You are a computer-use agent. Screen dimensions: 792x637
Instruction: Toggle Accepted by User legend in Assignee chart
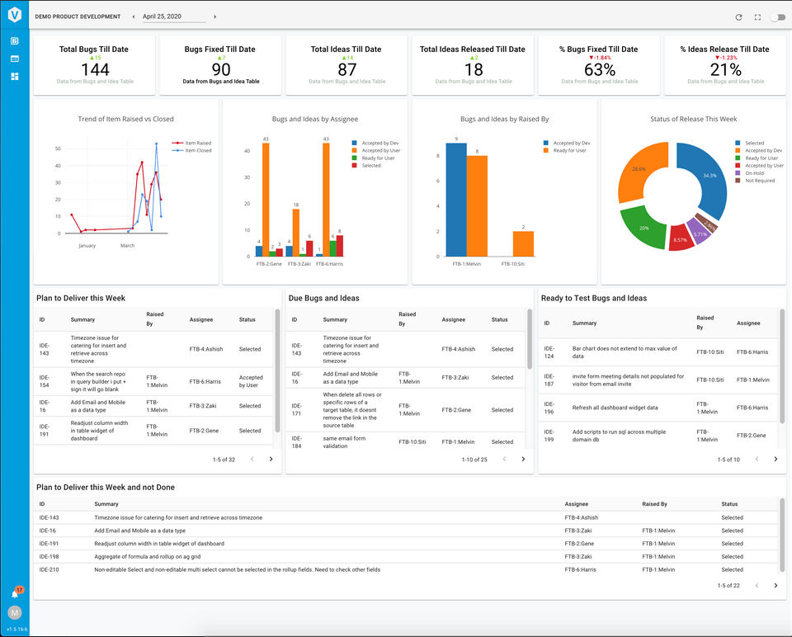[376, 150]
